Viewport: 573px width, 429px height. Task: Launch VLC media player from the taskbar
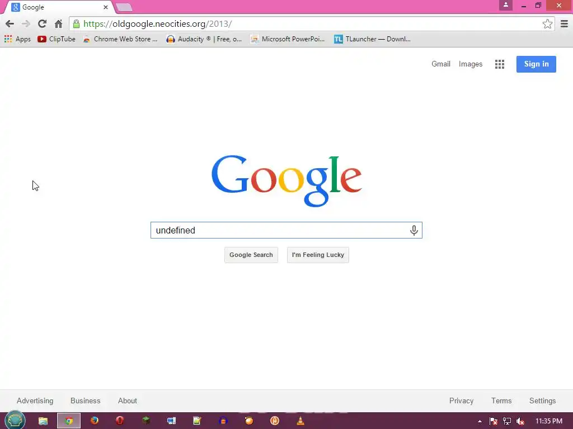pyautogui.click(x=300, y=421)
